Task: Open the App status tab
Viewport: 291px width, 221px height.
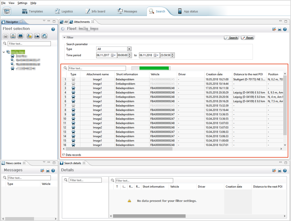Action: click(x=188, y=11)
